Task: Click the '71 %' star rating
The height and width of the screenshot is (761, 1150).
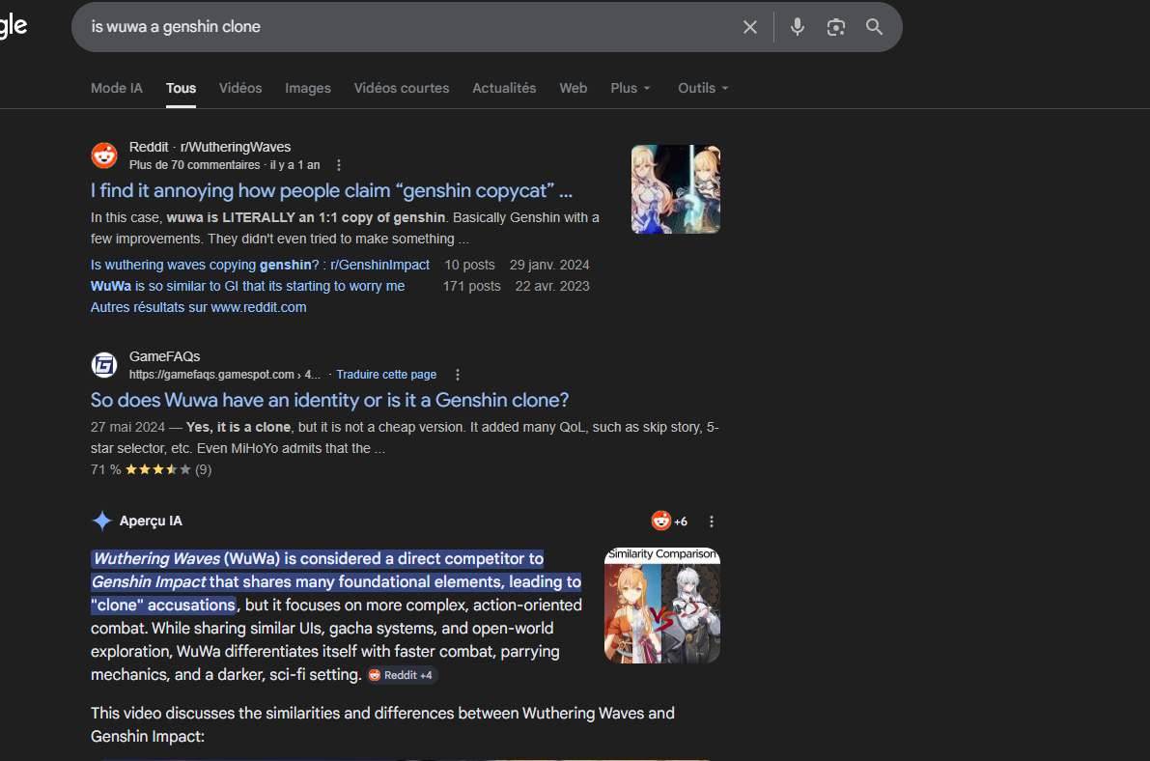Action: coord(151,469)
